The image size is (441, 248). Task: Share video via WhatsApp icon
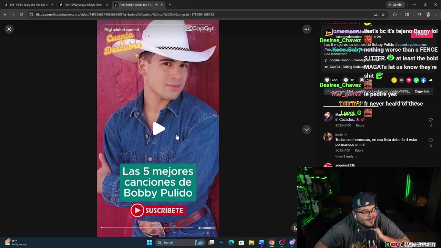click(x=416, y=80)
